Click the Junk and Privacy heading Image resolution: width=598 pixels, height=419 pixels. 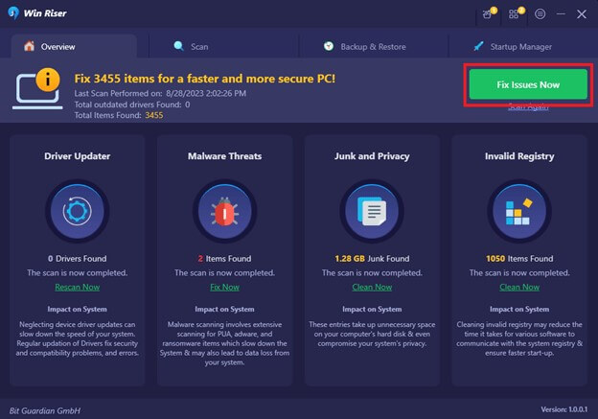372,156
